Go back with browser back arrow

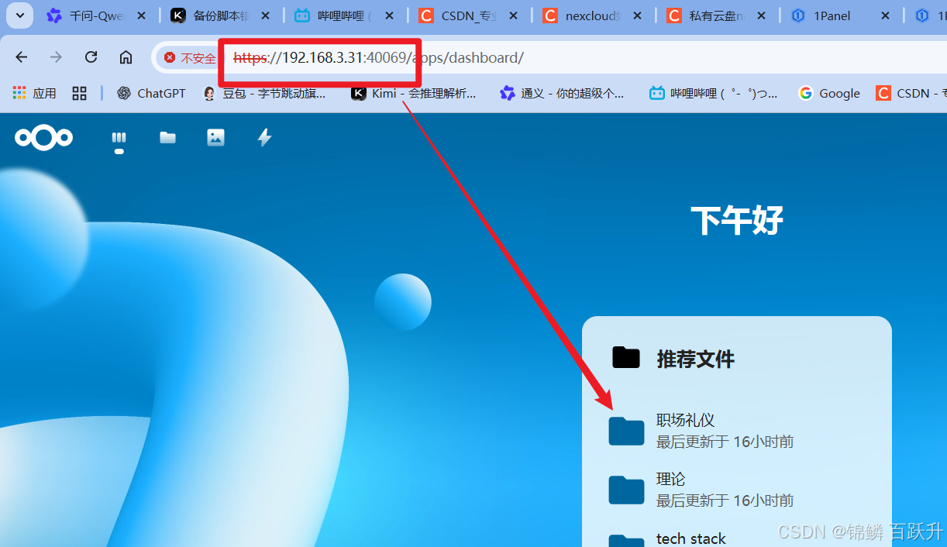coord(22,57)
